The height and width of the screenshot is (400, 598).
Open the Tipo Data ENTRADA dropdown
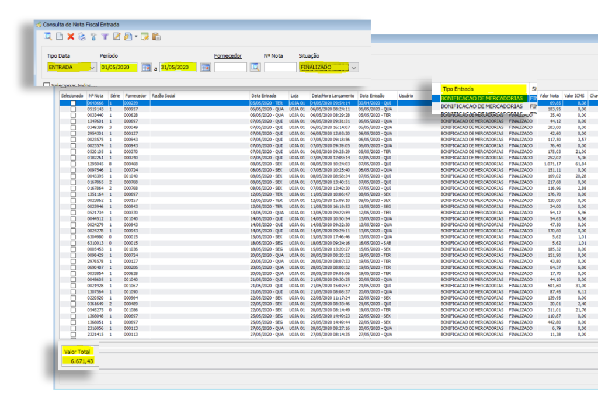(92, 68)
